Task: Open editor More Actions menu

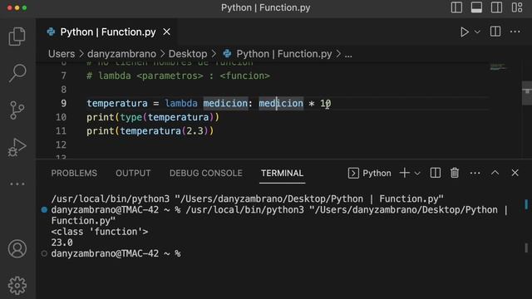Action: click(x=515, y=32)
